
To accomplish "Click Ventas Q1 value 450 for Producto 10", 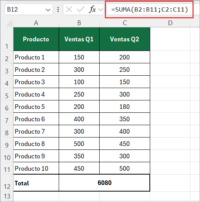I will point(79,168).
